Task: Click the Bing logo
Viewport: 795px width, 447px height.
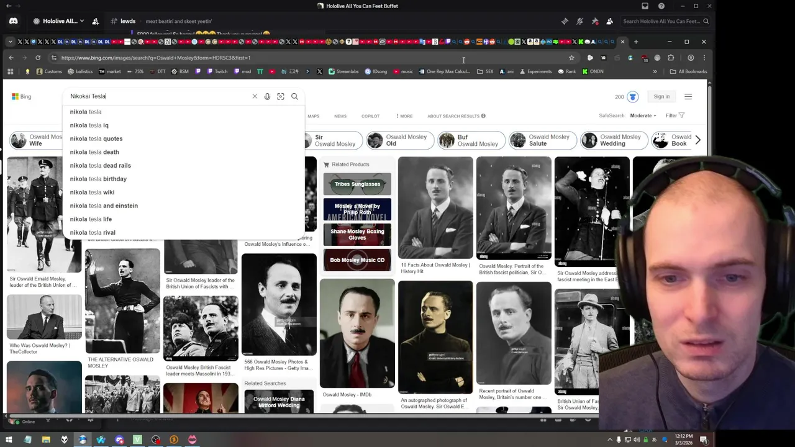Action: pos(21,96)
